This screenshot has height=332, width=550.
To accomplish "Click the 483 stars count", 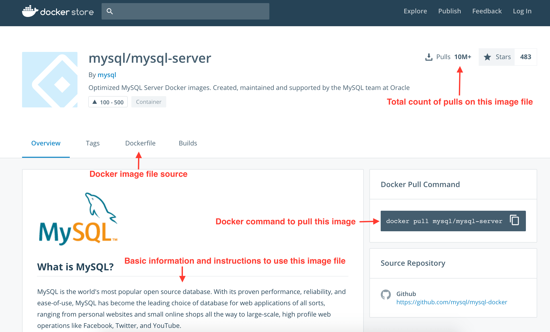I will coord(526,57).
